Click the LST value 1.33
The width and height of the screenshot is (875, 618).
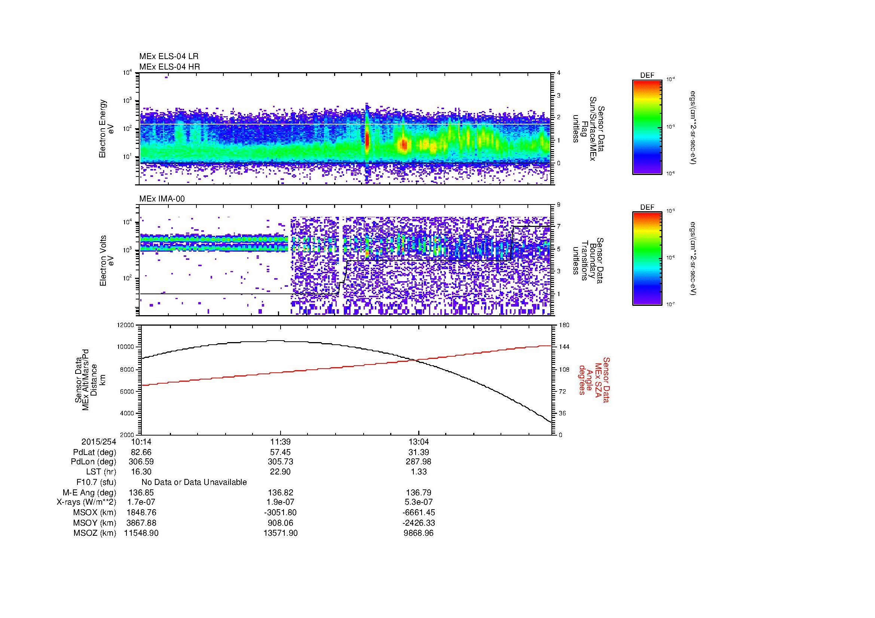coord(419,472)
